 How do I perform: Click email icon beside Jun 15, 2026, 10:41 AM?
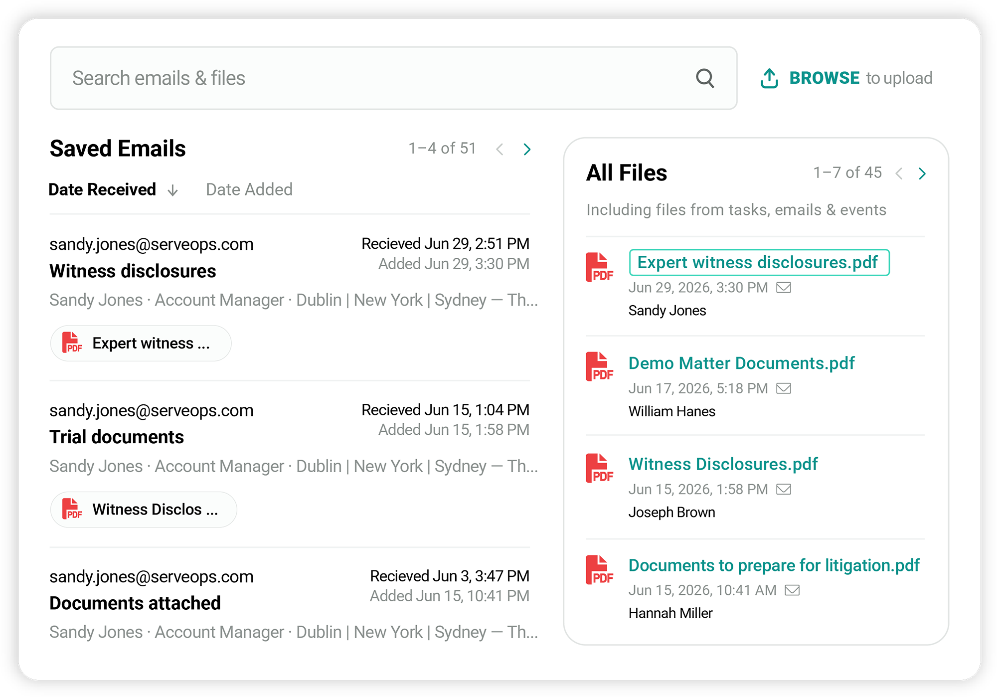coord(792,590)
